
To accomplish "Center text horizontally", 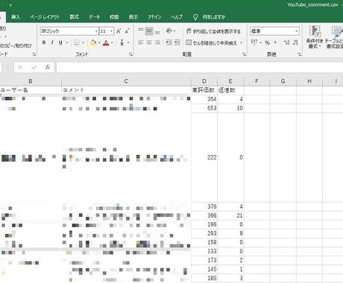I will coord(149,42).
